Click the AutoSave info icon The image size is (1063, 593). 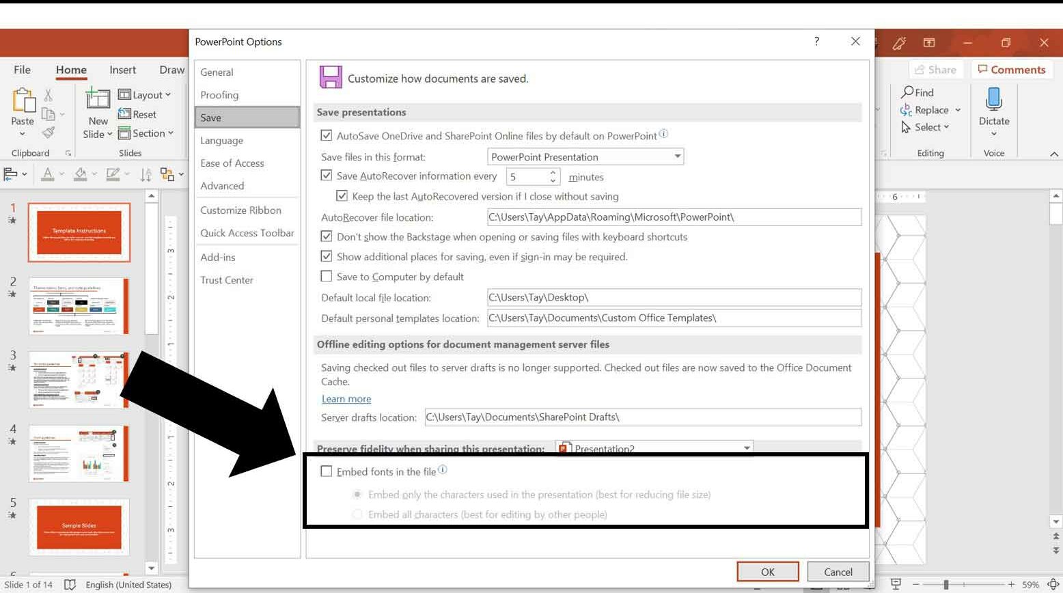point(663,134)
